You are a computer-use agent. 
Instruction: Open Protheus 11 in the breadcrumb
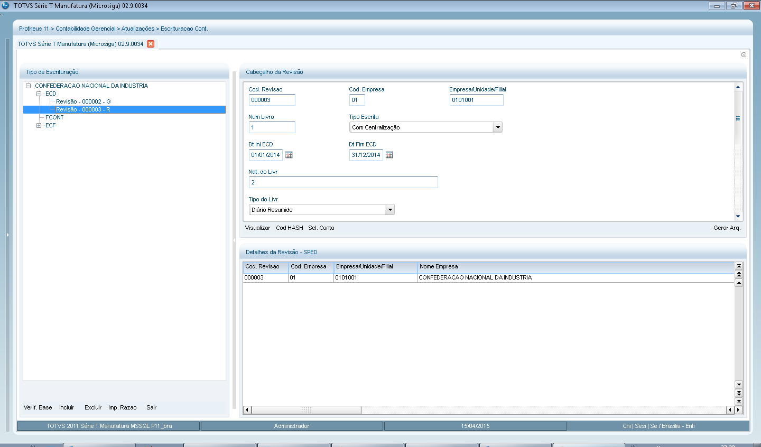[34, 29]
